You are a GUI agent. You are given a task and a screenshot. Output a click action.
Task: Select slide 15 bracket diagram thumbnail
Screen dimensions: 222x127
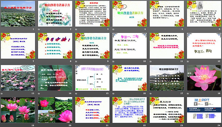click(92, 78)
